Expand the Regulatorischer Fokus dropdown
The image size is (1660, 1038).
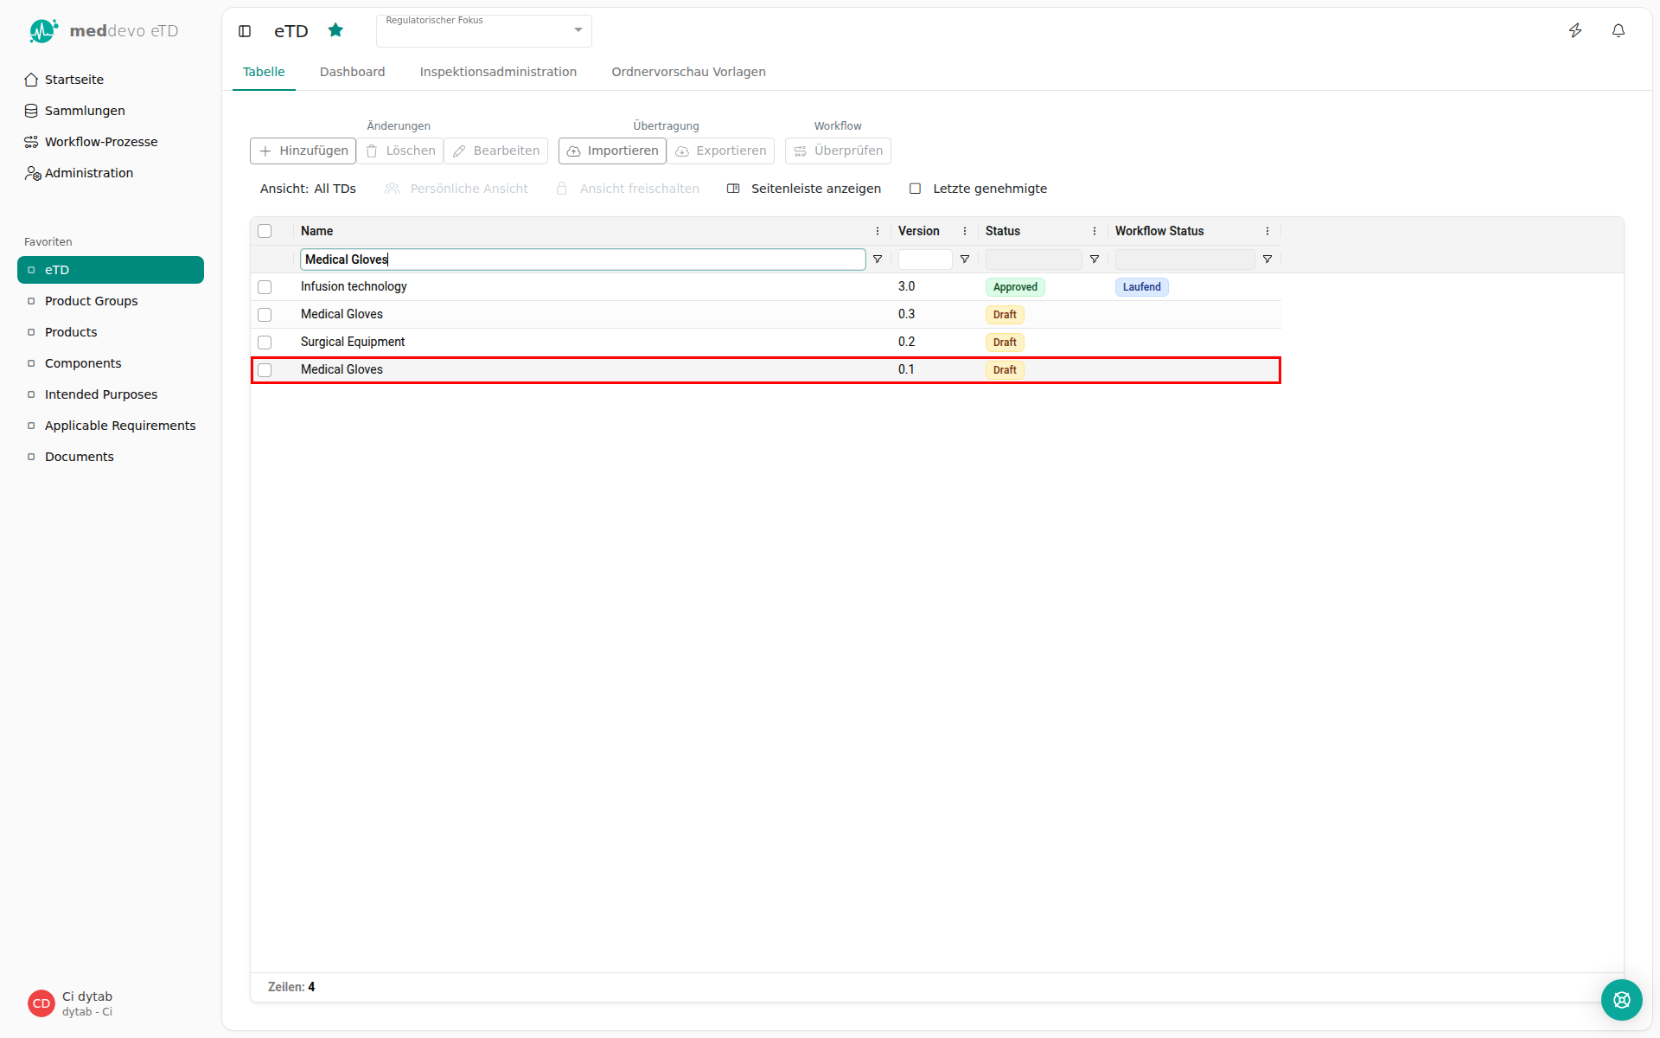pos(484,31)
